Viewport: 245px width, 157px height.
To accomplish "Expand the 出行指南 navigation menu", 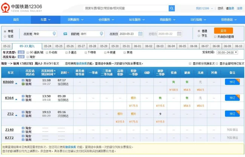I will tap(198, 20).
